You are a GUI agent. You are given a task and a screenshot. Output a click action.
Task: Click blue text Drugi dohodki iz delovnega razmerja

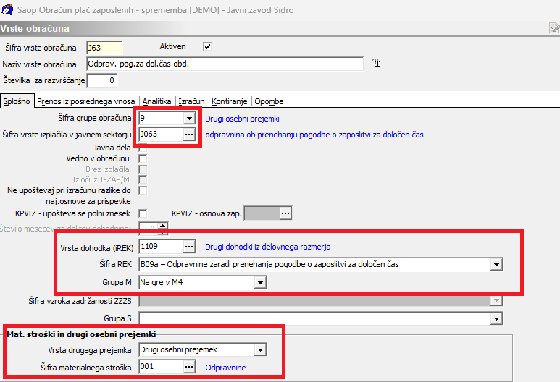pos(268,247)
